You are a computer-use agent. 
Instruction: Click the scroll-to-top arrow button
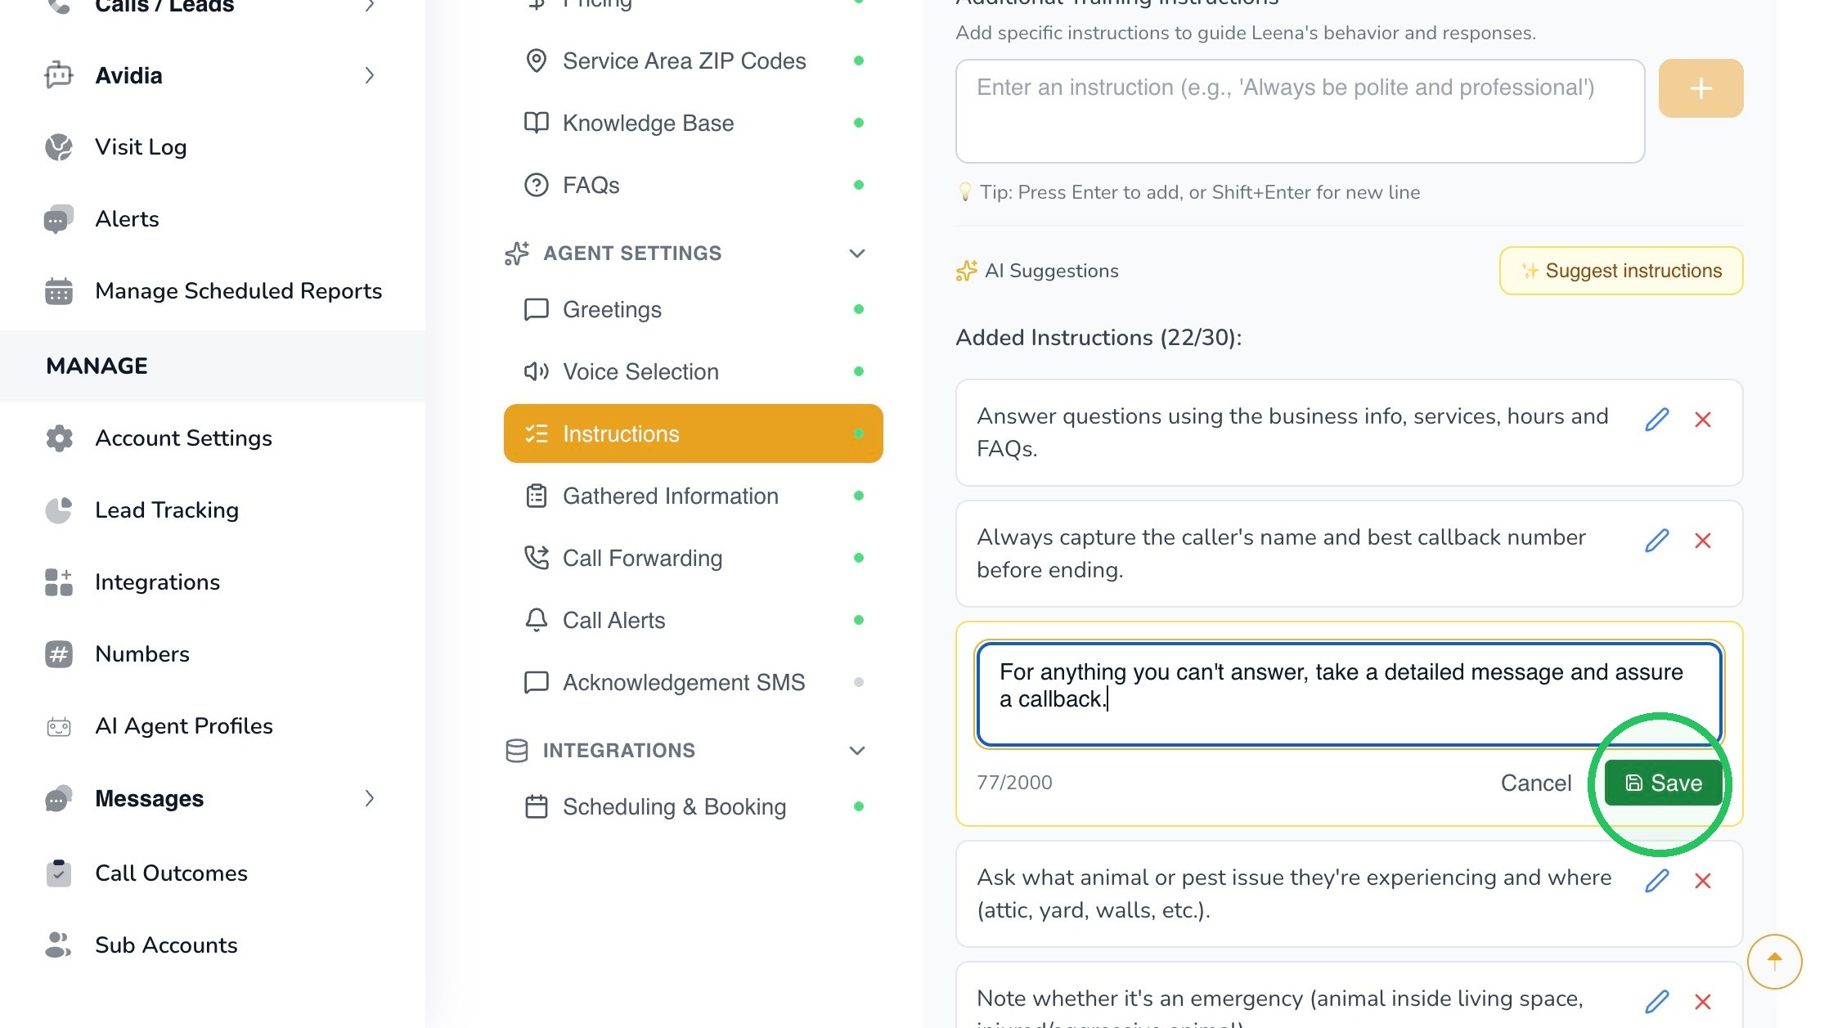pyautogui.click(x=1774, y=961)
